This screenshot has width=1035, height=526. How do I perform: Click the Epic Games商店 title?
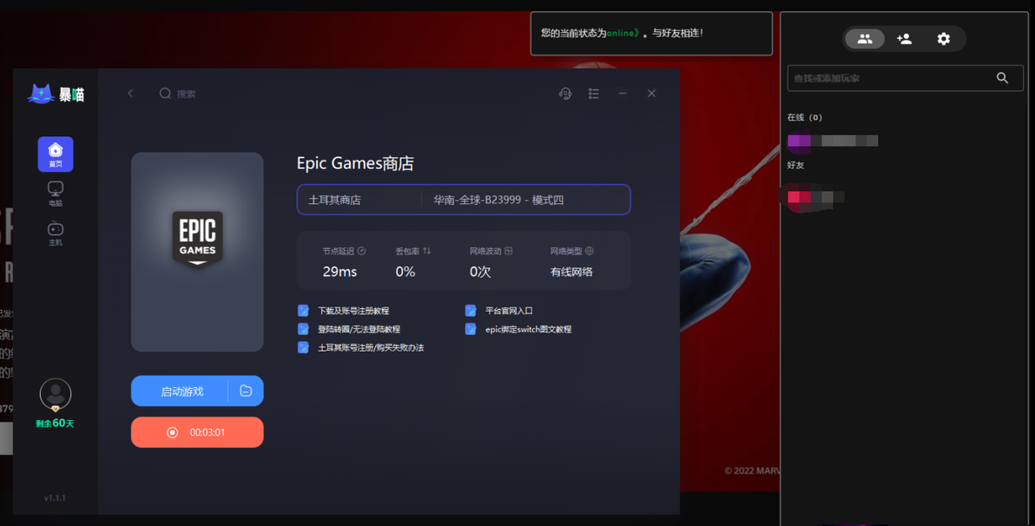tap(355, 163)
